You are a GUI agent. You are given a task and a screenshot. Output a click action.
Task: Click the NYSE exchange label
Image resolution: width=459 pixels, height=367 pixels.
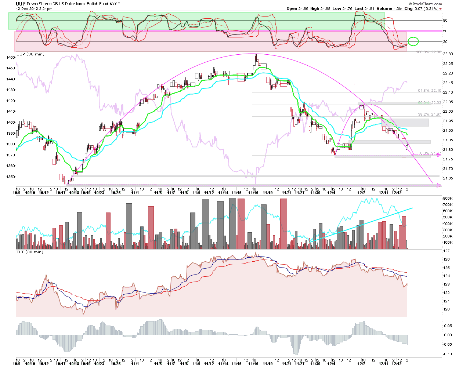pos(115,4)
